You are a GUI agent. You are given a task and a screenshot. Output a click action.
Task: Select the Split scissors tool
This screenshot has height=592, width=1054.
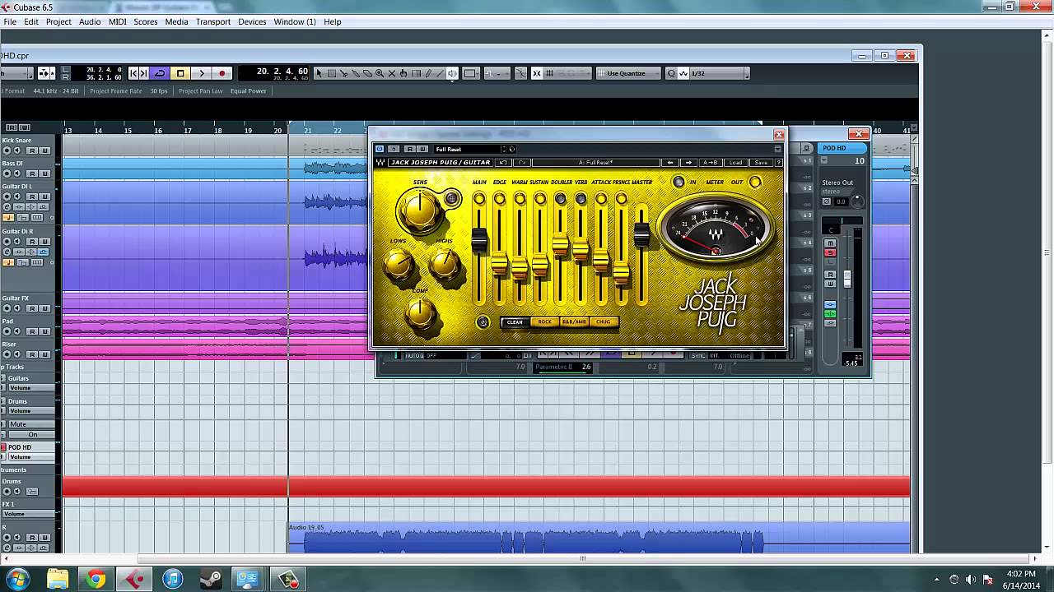[343, 73]
